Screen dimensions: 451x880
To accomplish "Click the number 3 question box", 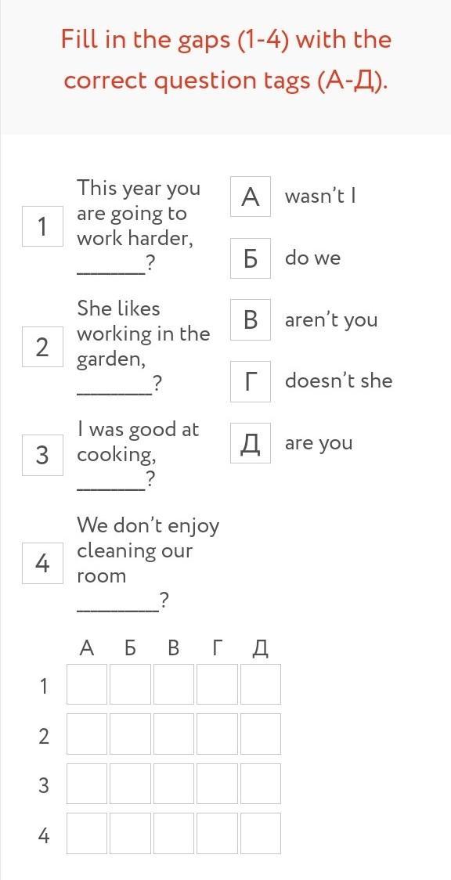I will tap(42, 455).
